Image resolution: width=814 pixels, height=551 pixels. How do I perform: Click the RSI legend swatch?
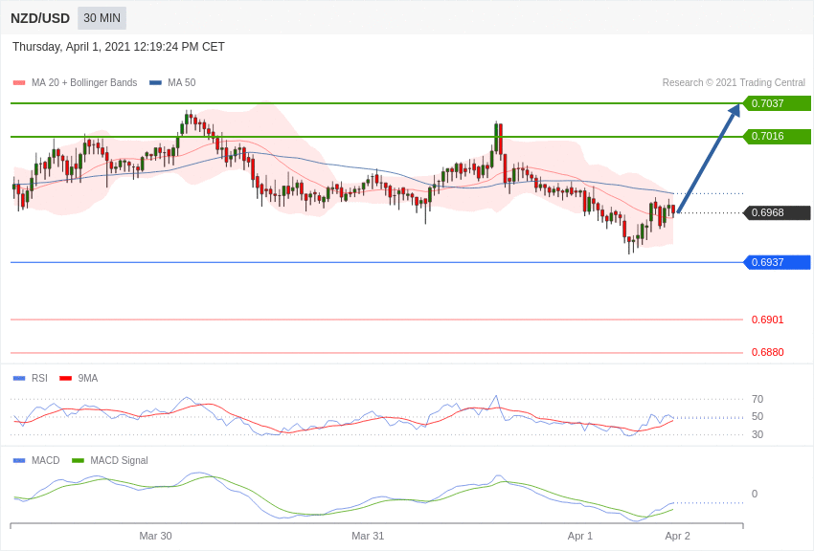[19, 379]
